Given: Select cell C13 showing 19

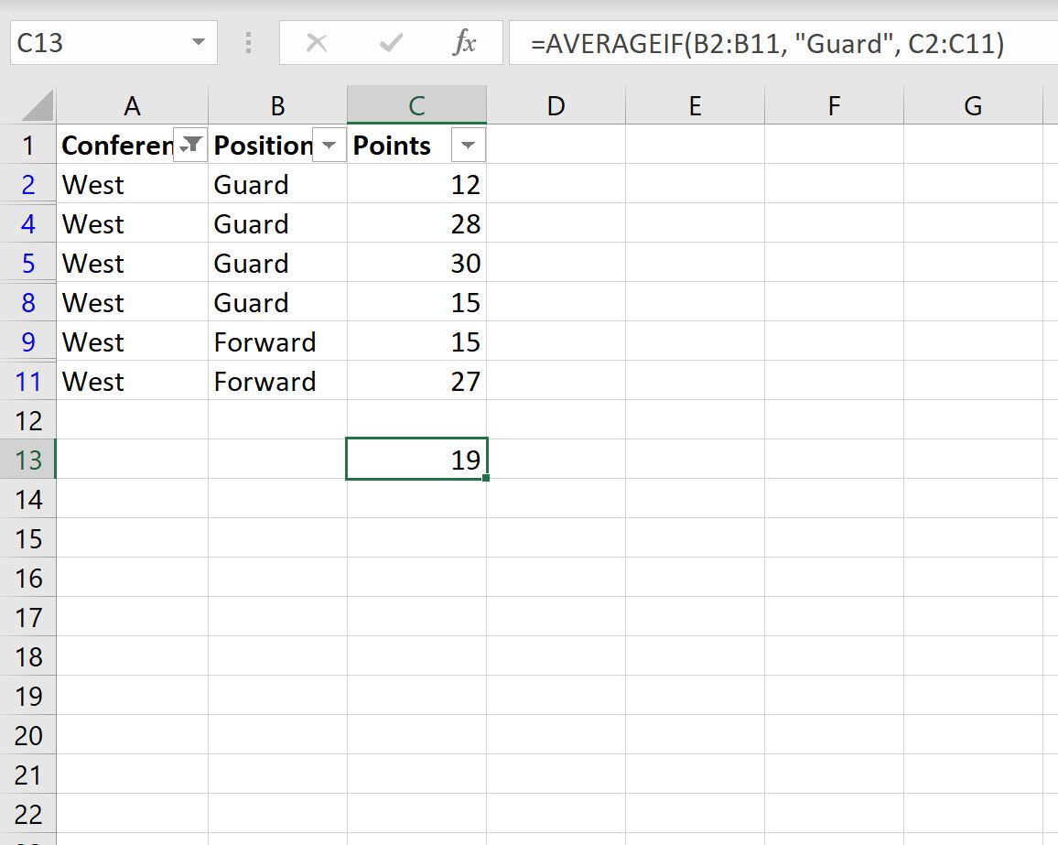Looking at the screenshot, I should tap(416, 459).
